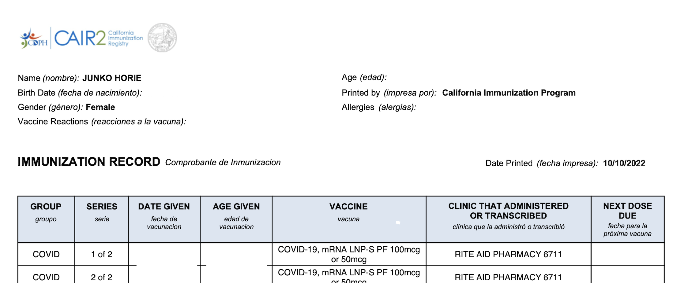Click the VACCINE column header
Screen dimensions: 673x283
click(348, 207)
